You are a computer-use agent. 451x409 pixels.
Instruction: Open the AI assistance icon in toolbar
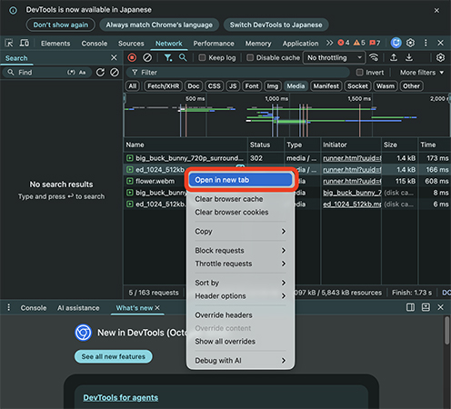coord(396,43)
